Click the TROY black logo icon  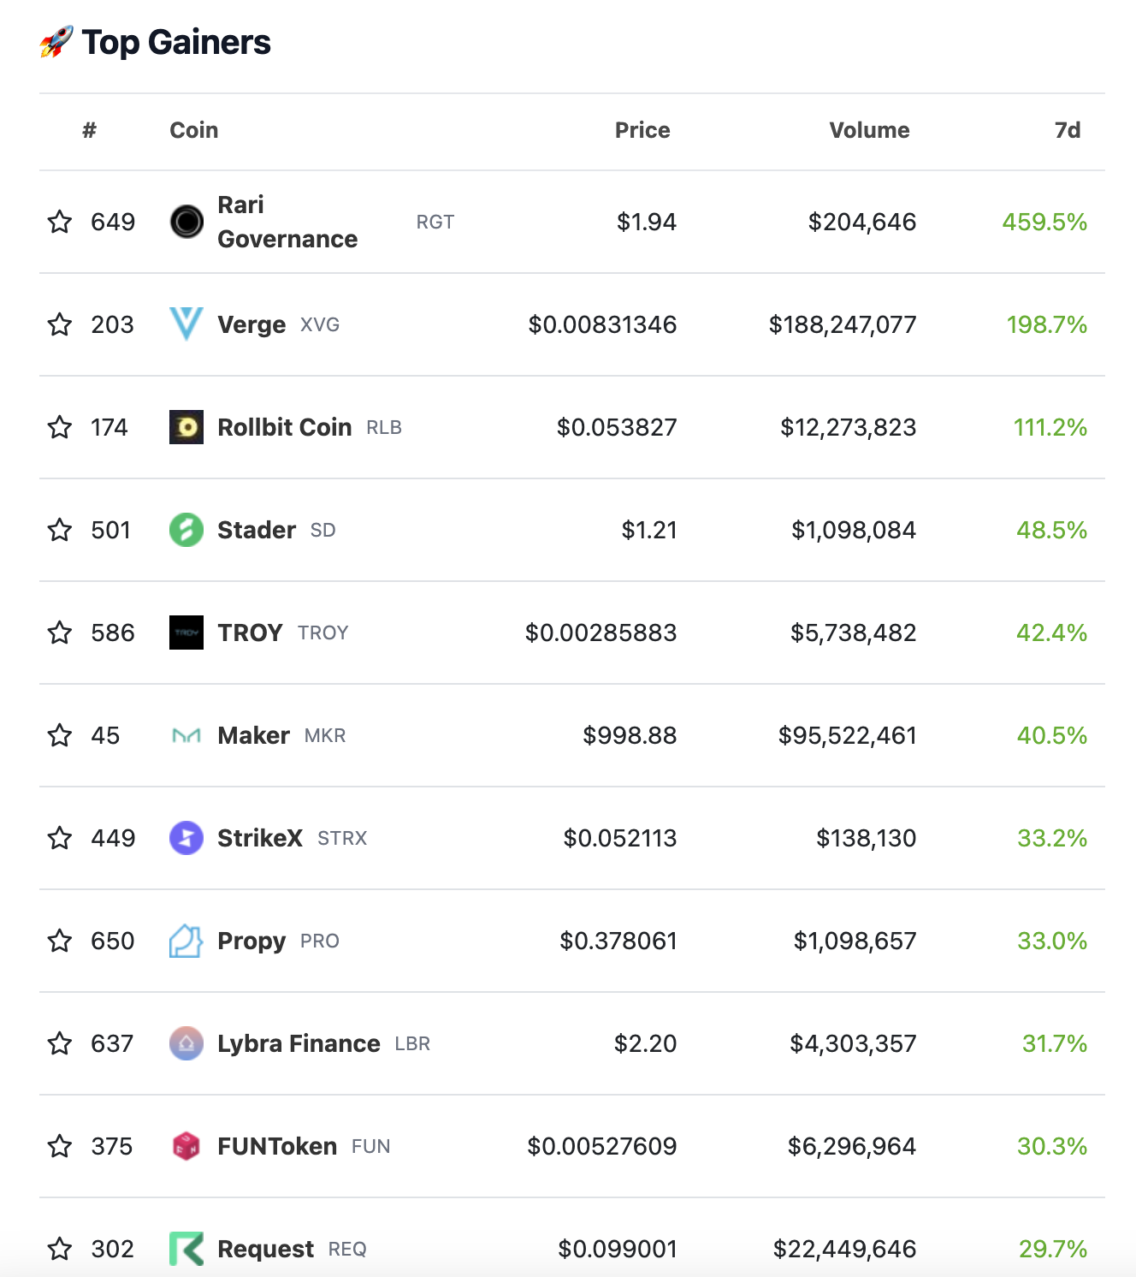186,633
